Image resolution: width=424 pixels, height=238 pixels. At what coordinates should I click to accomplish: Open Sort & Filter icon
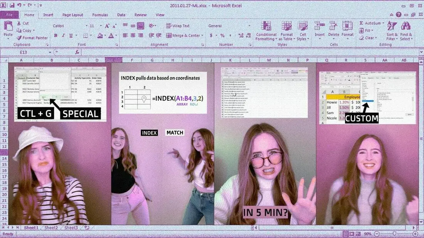[x=392, y=27]
